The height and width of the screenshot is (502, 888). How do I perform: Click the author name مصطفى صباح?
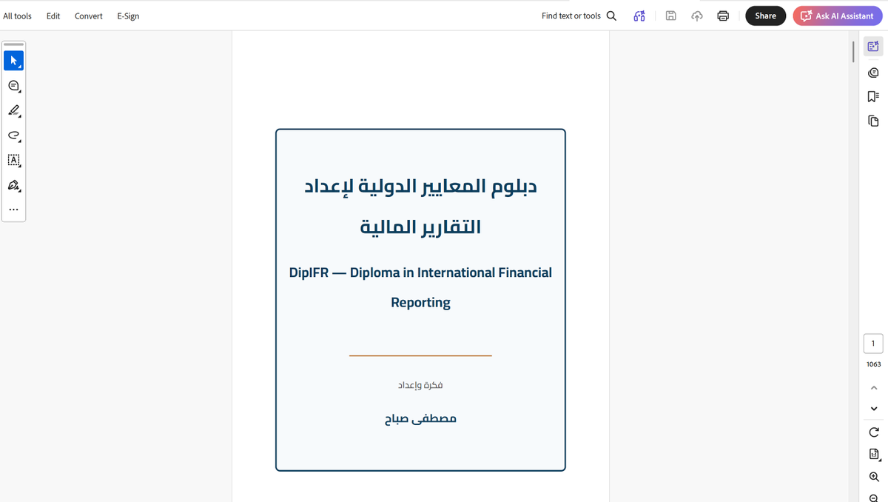[420, 418]
